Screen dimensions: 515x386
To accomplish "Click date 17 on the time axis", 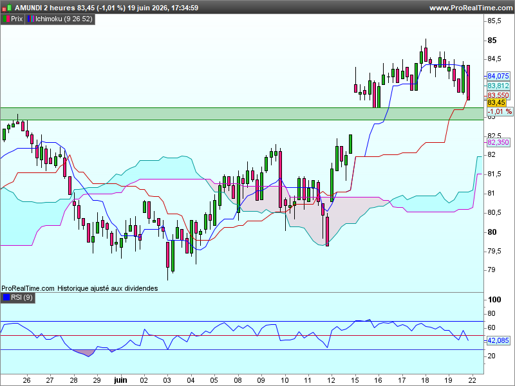I will point(402,380).
